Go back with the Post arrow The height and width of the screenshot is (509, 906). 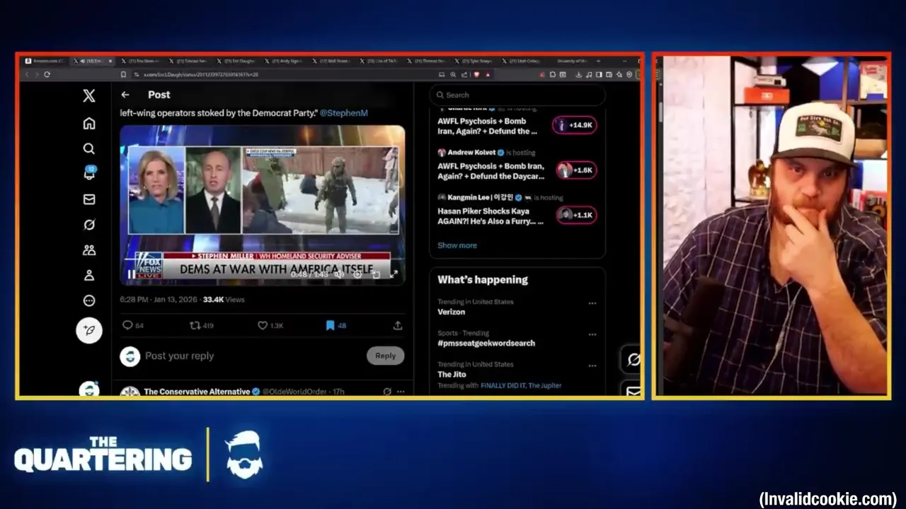click(125, 95)
